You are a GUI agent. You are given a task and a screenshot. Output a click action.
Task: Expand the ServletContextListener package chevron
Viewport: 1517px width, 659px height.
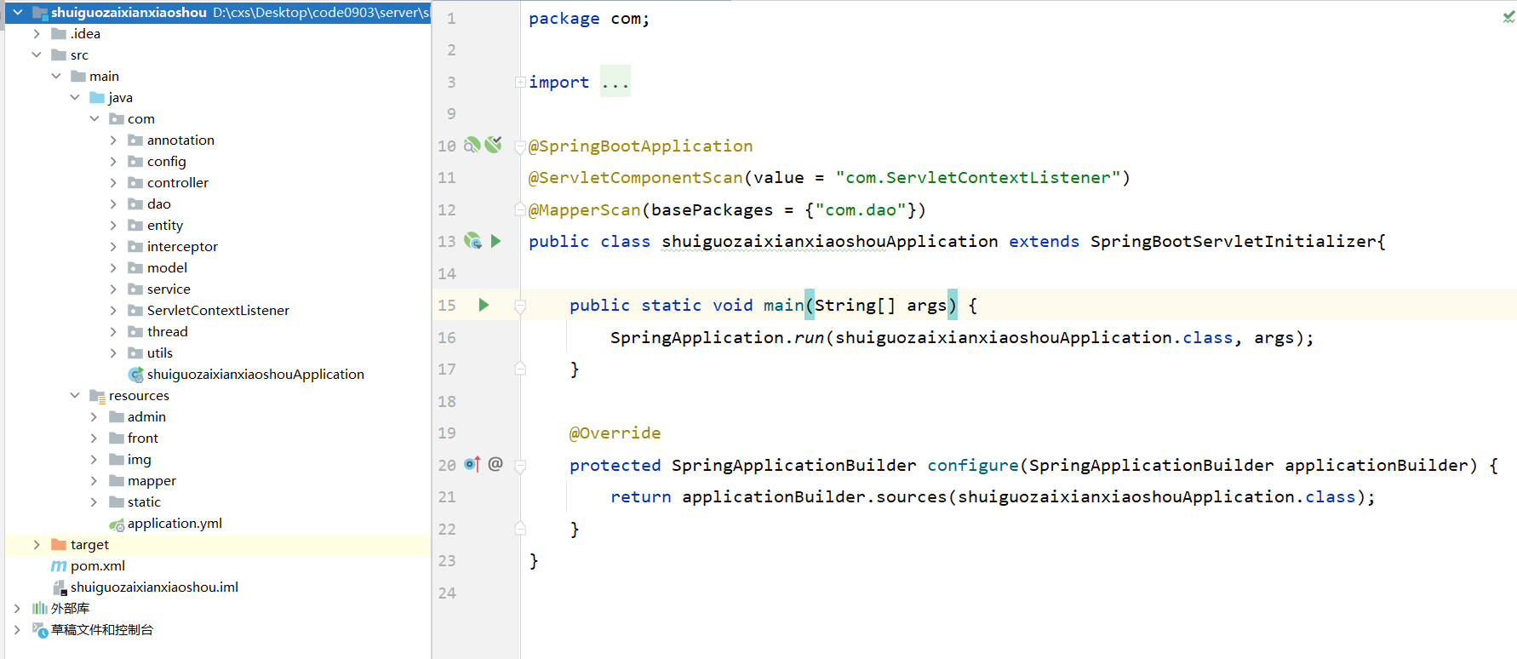click(113, 310)
